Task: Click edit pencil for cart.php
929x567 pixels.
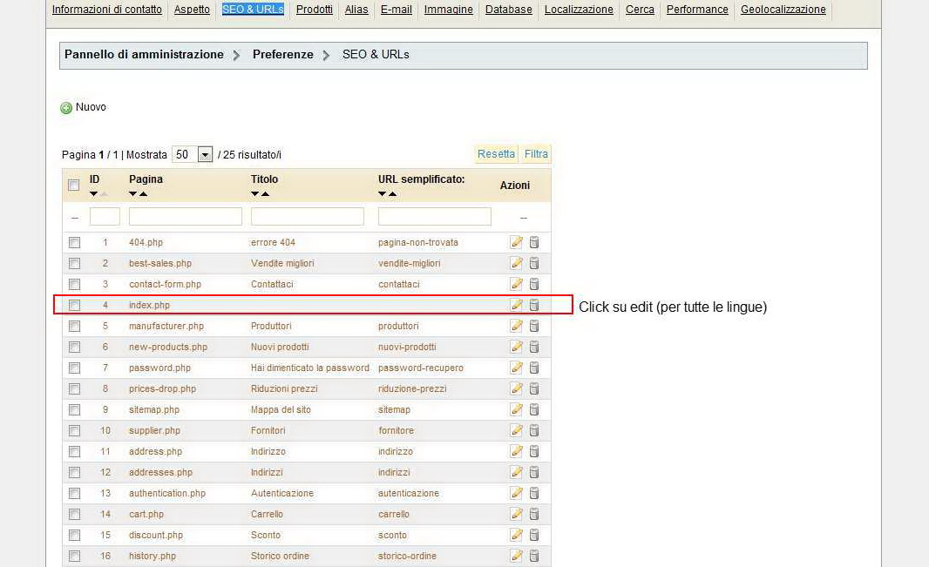Action: click(x=516, y=514)
